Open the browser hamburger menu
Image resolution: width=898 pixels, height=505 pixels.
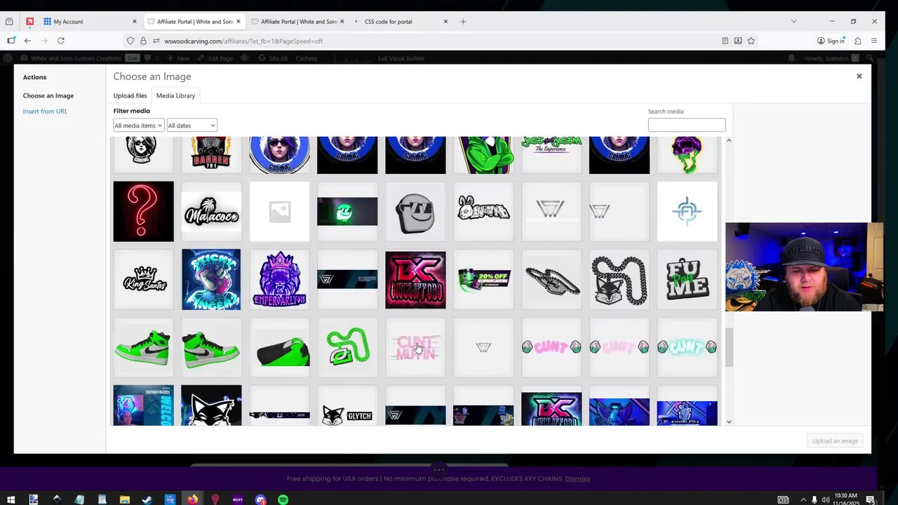tap(873, 41)
